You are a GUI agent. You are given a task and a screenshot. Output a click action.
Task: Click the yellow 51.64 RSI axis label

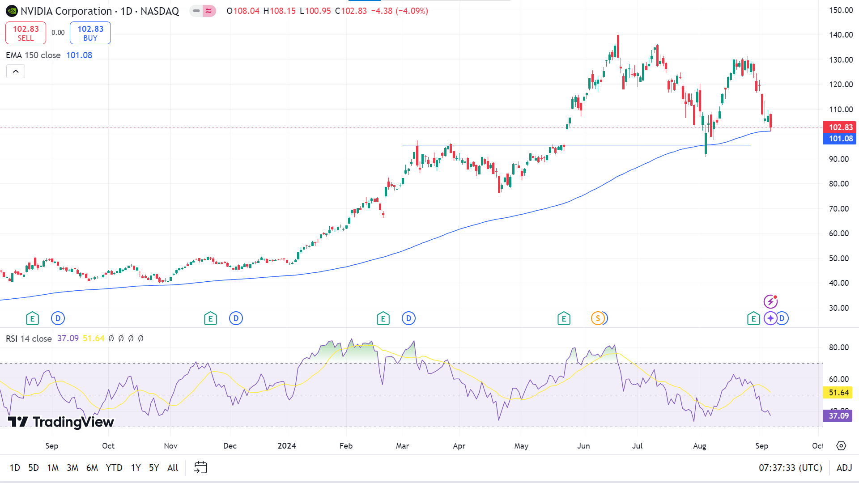(838, 393)
